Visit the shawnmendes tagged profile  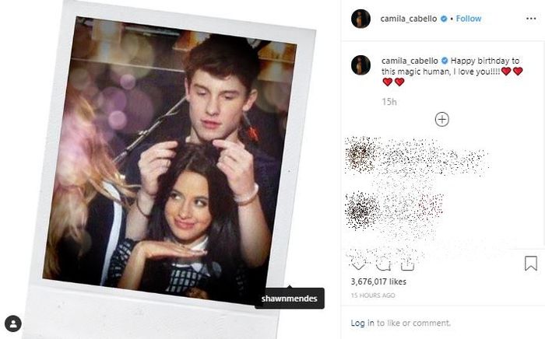[x=289, y=299]
